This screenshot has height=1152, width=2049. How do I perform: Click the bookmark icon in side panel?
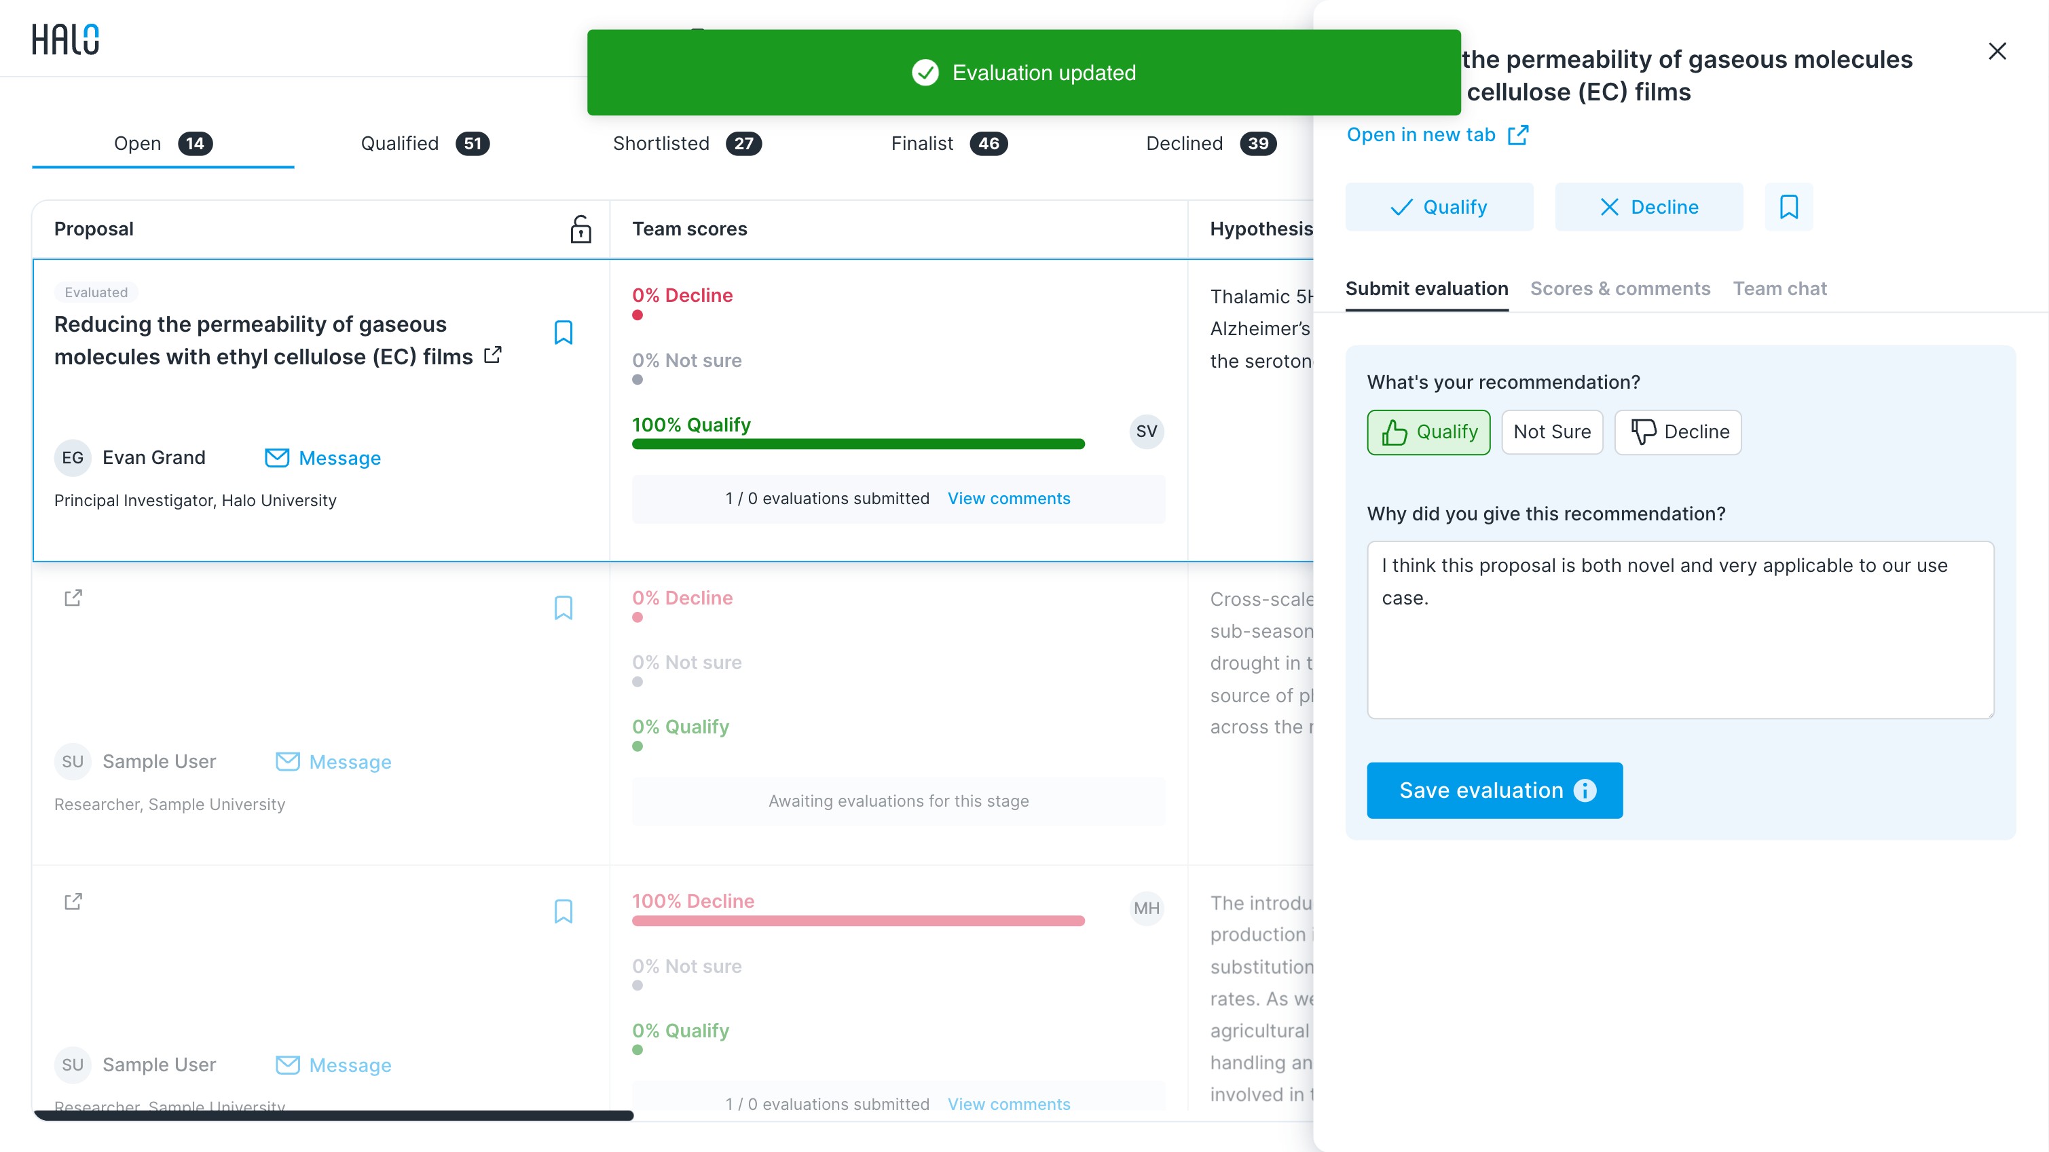1789,207
